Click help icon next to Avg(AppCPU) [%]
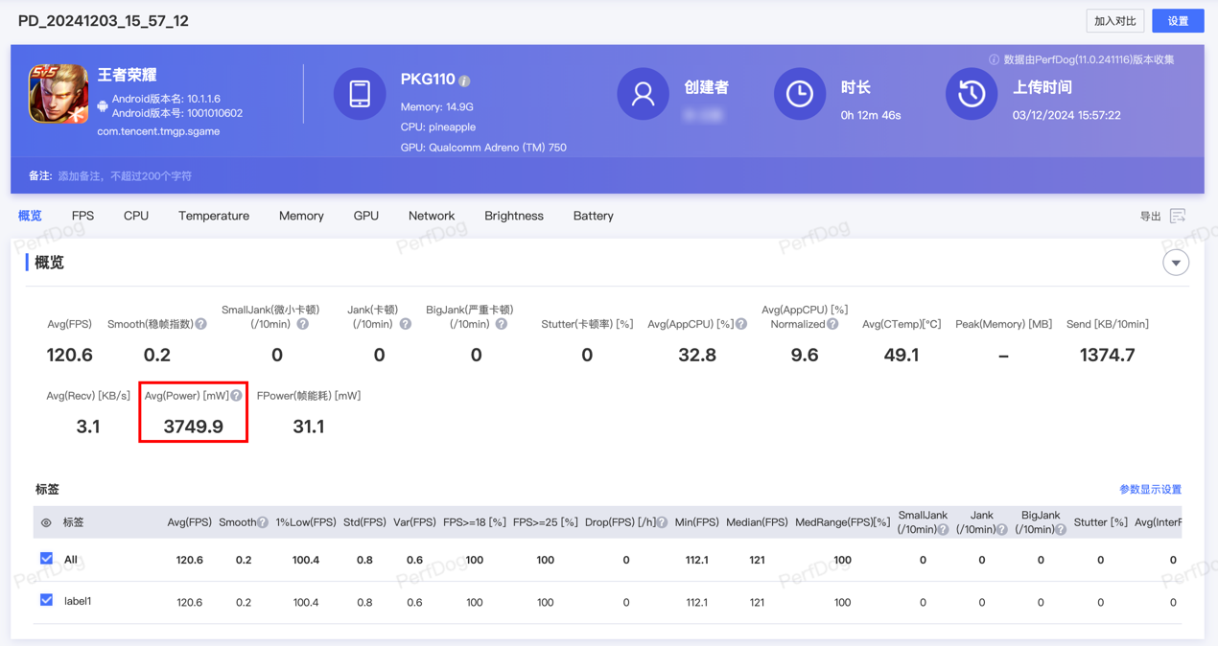This screenshot has width=1218, height=646. 741,324
